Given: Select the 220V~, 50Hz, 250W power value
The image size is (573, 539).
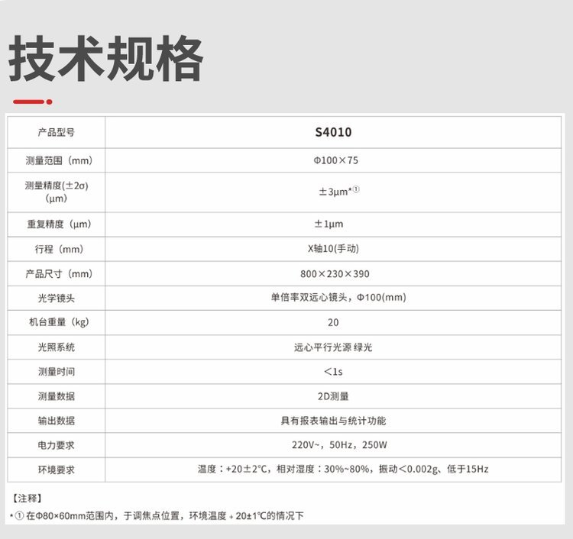Looking at the screenshot, I should click(333, 445).
